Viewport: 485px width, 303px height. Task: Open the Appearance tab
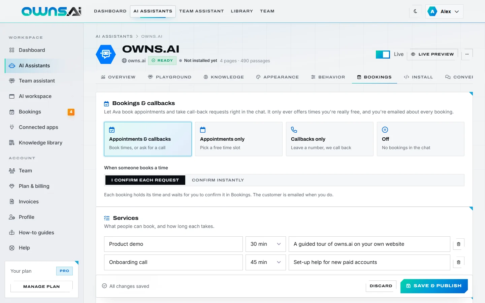[278, 77]
